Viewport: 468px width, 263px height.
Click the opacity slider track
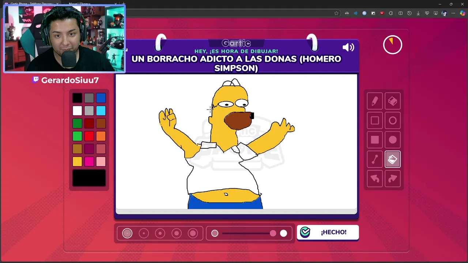(x=249, y=233)
